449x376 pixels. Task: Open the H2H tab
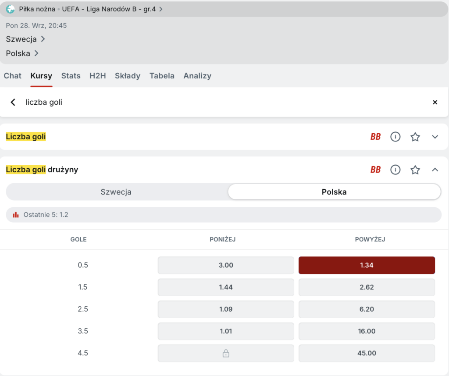coord(98,76)
